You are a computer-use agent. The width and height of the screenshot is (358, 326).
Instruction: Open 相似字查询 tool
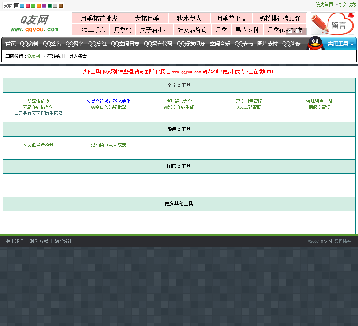[x=320, y=107]
